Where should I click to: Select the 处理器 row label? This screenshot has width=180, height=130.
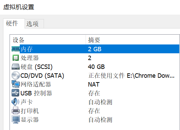pyautogui.click(x=30, y=58)
